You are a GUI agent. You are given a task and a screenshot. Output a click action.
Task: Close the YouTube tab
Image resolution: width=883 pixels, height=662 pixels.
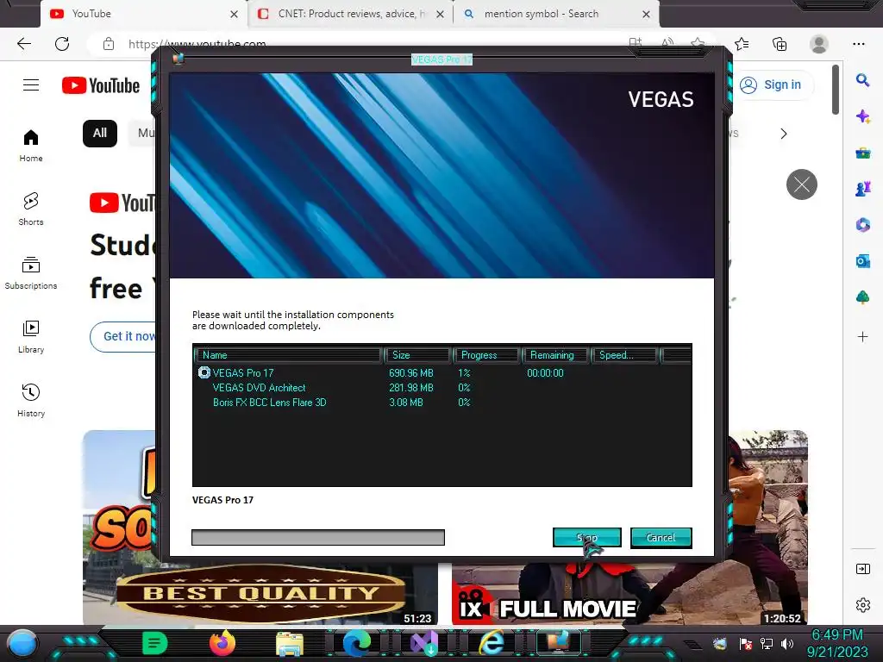coord(235,14)
